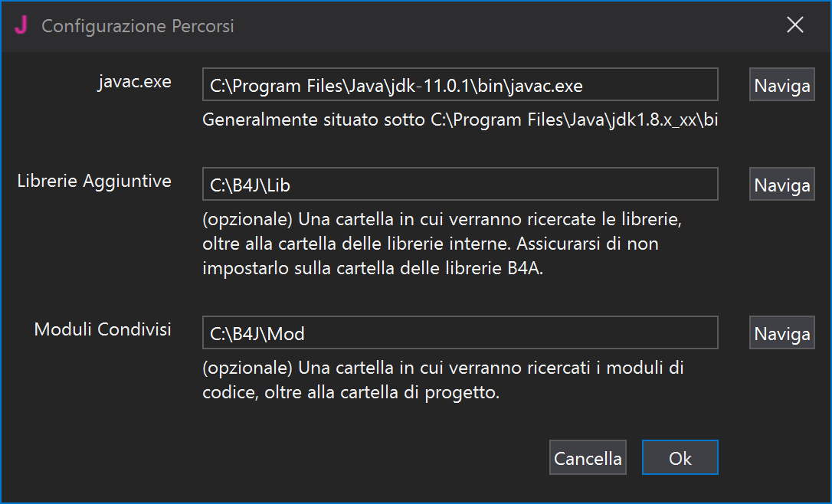The width and height of the screenshot is (832, 504).
Task: Confirm settings with the Ok button
Action: click(680, 457)
